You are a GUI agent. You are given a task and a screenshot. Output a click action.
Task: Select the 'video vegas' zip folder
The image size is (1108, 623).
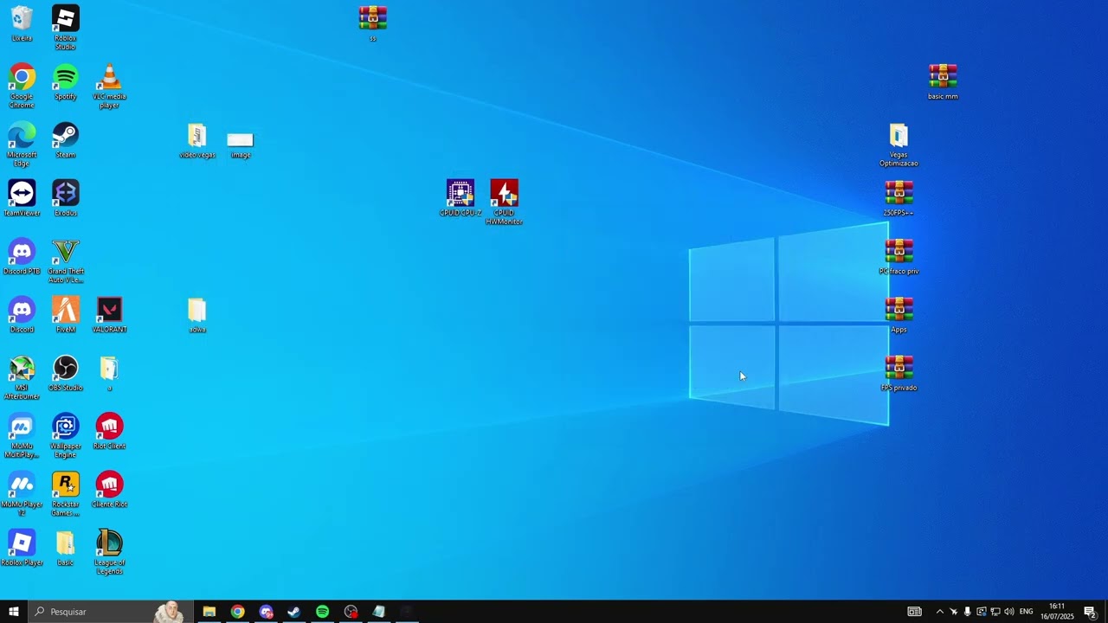tap(197, 140)
